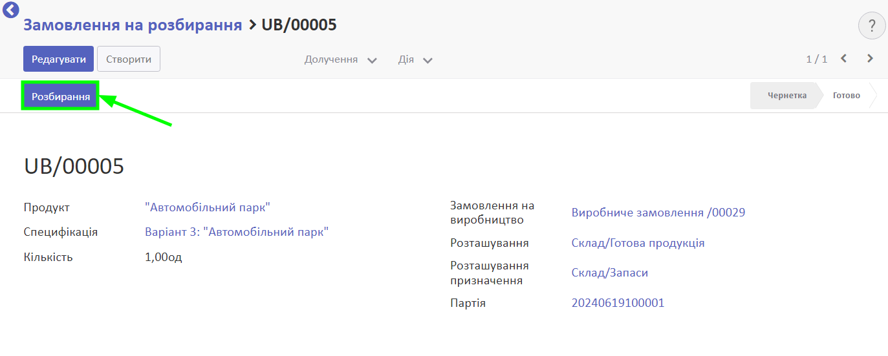Click the 1 / 1 pager counter
The image size is (888, 356).
pos(816,59)
